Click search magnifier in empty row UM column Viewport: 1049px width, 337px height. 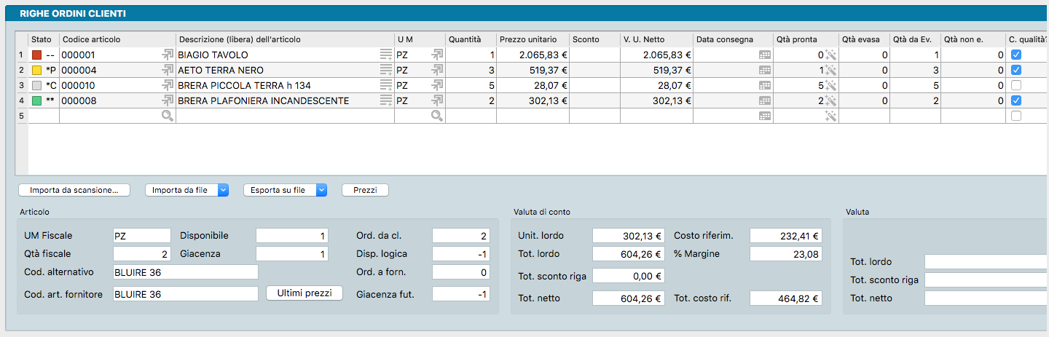coord(437,116)
